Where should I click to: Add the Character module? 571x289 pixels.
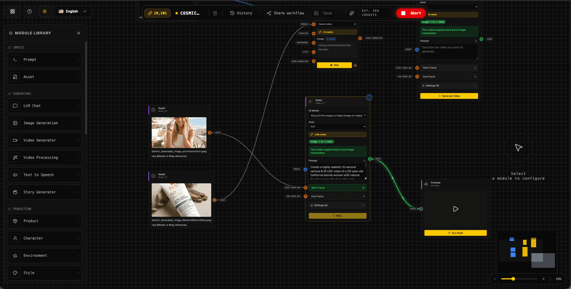45,238
